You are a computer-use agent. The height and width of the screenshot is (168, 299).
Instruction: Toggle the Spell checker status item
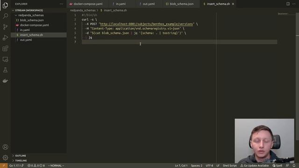(277, 166)
